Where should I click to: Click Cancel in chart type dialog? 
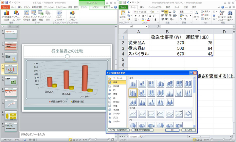tap(189, 130)
